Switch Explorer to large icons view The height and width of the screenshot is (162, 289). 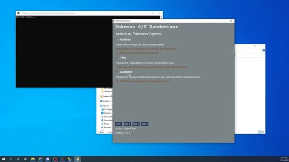coord(263,132)
